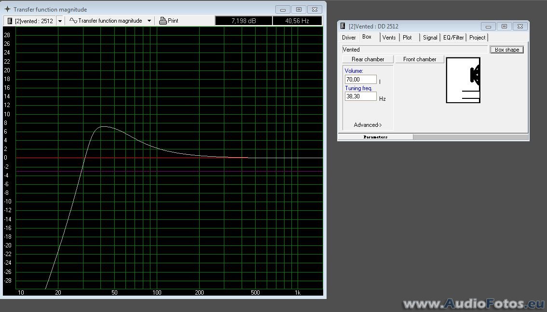This screenshot has width=547, height=312.
Task: Select the Box tab
Action: 367,37
